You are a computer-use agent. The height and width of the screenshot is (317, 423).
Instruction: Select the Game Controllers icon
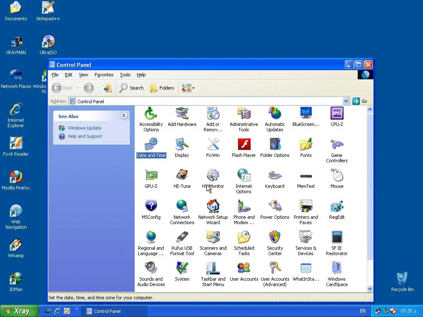tap(337, 150)
